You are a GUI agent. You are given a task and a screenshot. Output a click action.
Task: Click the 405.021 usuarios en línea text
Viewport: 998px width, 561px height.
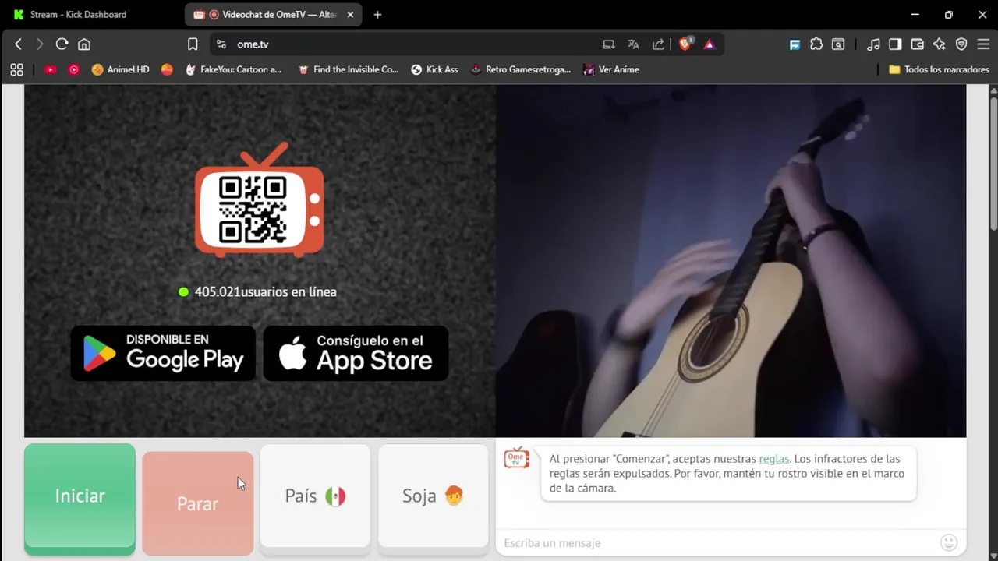tap(266, 291)
